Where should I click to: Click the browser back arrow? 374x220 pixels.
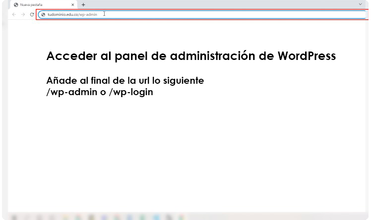point(14,14)
